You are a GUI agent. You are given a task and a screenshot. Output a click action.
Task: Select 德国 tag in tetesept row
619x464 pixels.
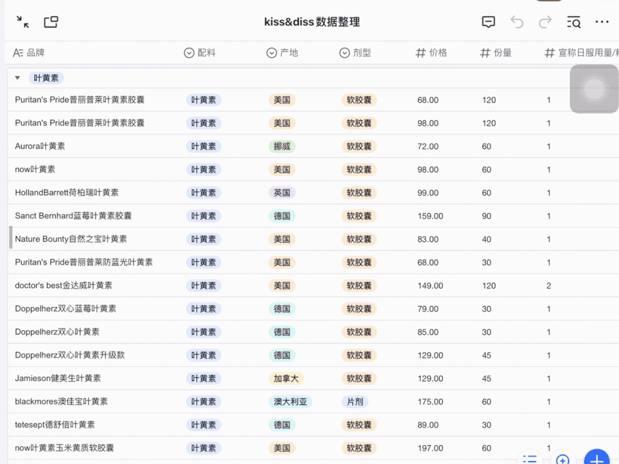coord(282,425)
